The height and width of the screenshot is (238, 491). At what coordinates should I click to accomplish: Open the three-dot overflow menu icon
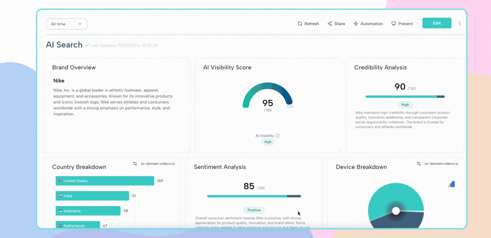point(460,23)
